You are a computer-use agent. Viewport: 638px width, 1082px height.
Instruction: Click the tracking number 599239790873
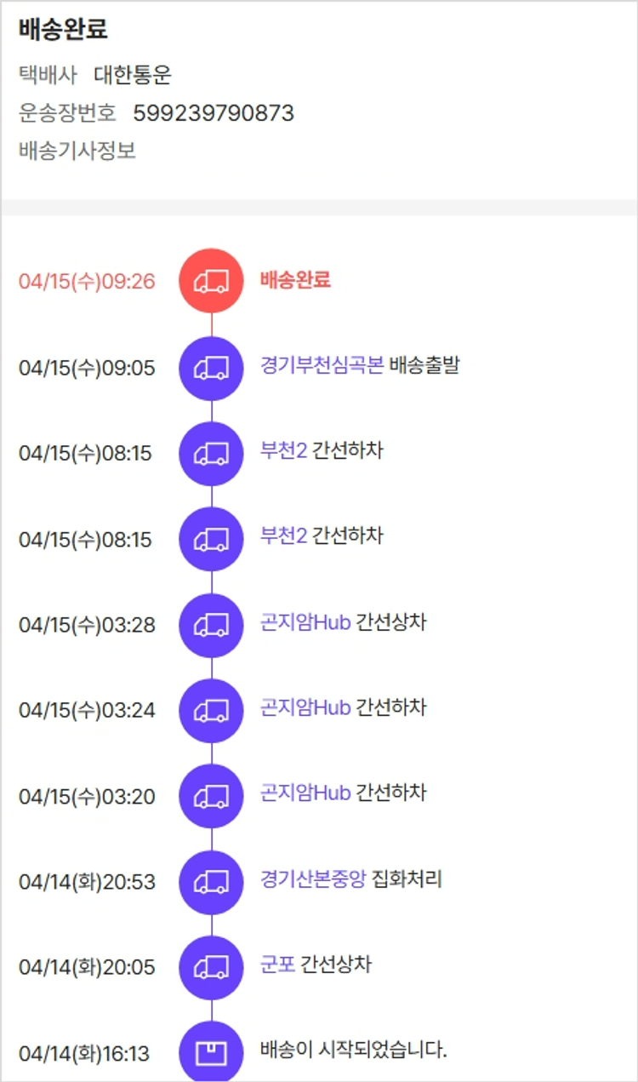click(x=214, y=113)
